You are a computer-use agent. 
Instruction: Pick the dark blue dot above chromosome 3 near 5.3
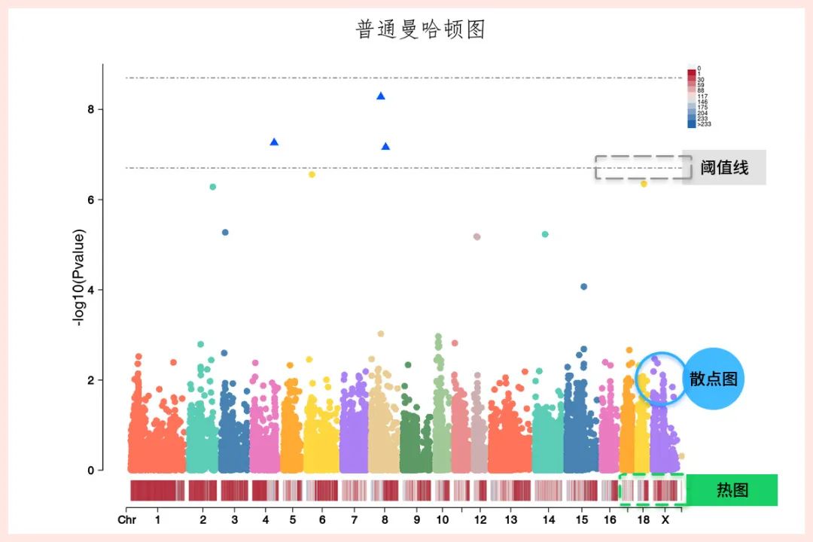[x=225, y=233]
